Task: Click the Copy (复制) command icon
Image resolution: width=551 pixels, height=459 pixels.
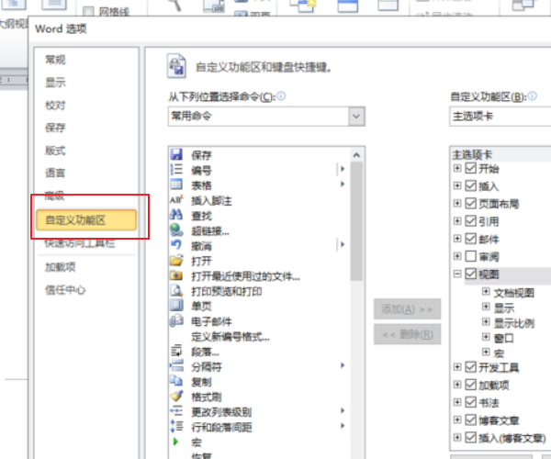Action: [x=176, y=381]
